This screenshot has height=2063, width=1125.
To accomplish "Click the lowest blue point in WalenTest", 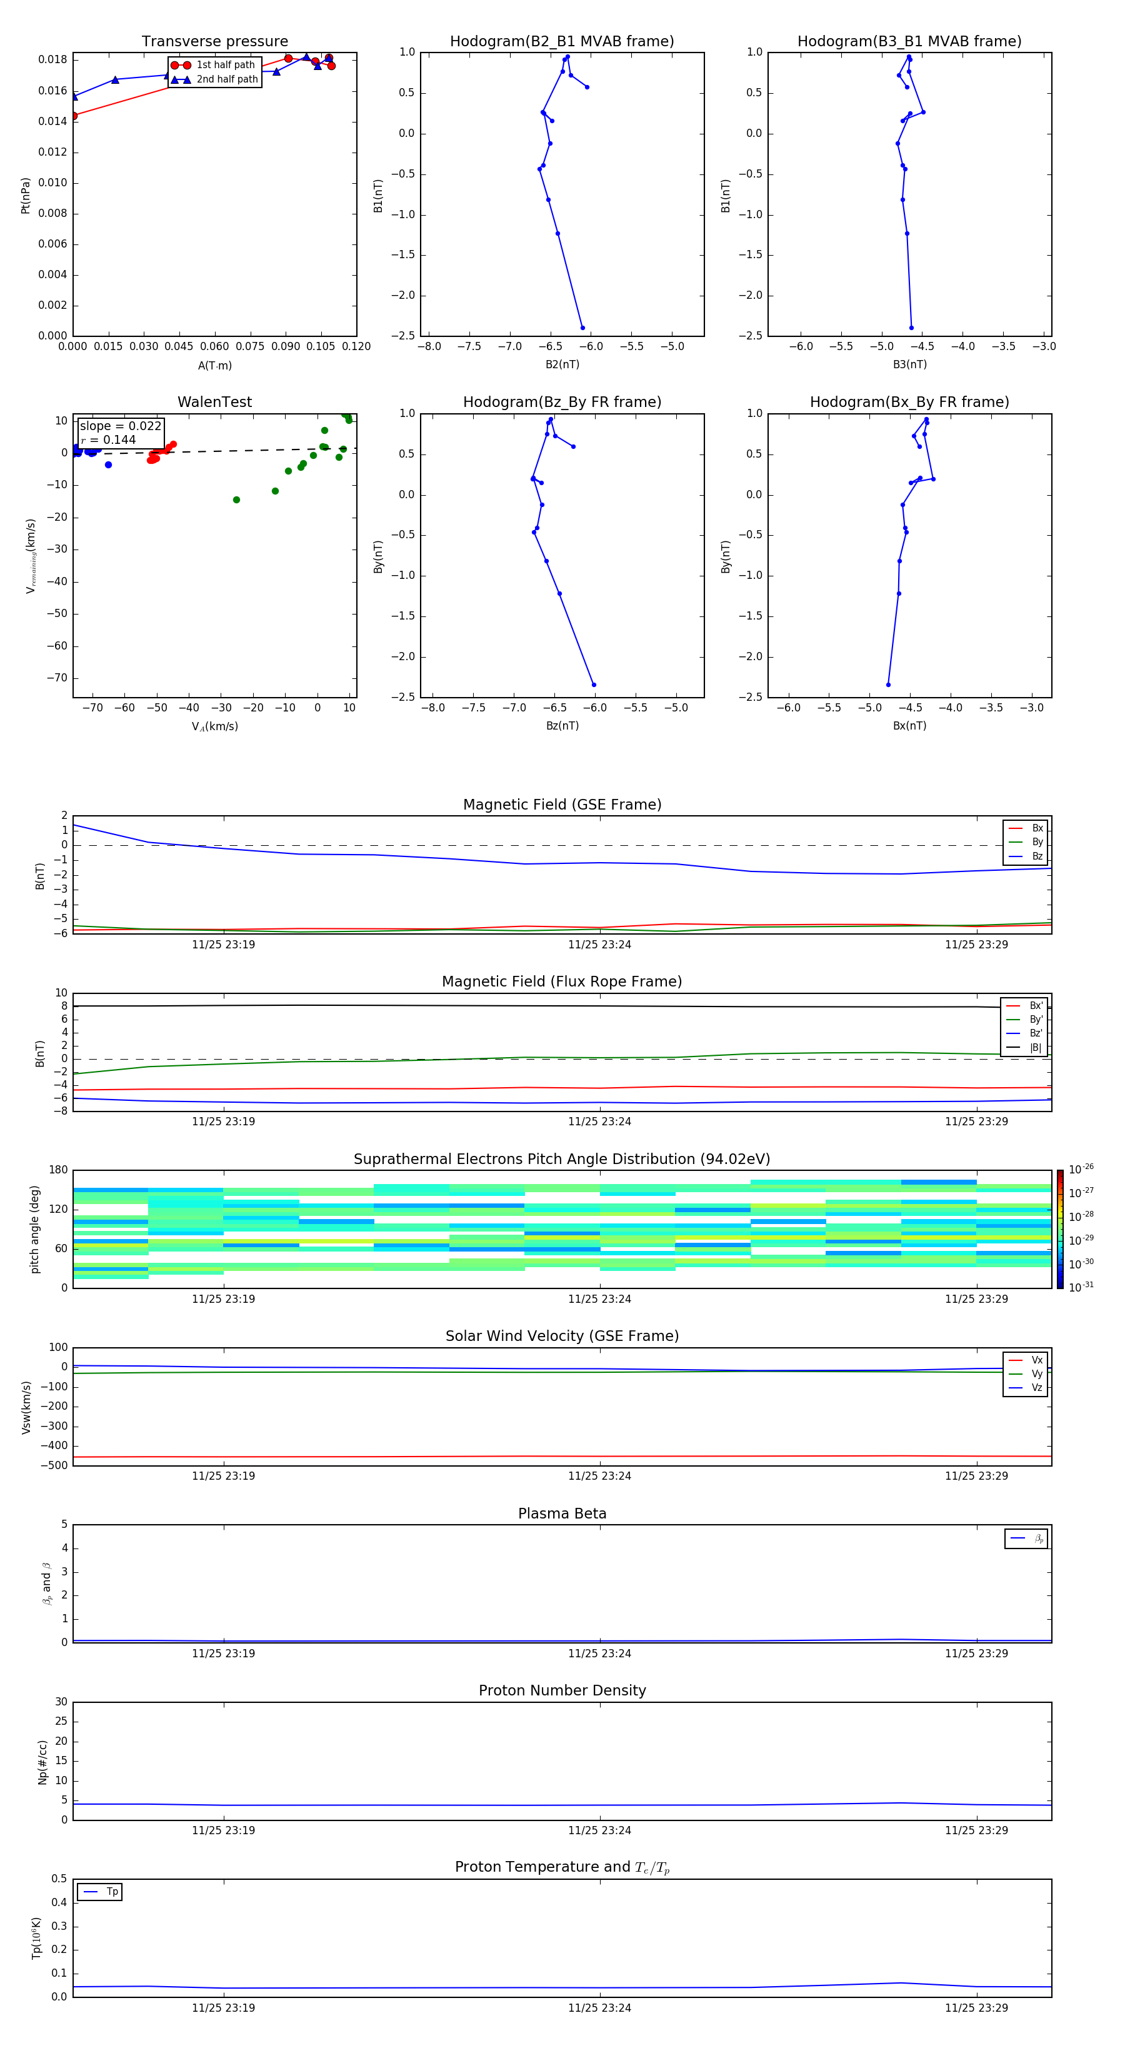I will (x=108, y=464).
